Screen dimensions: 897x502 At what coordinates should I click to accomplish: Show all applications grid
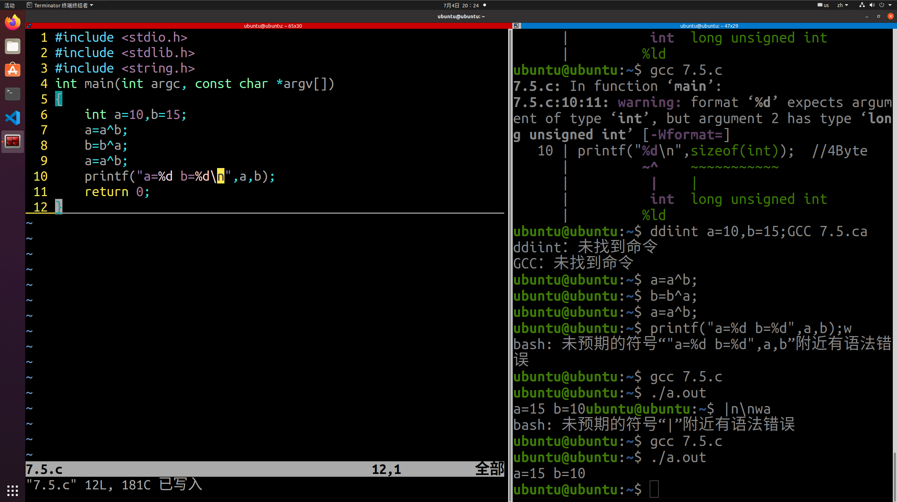pos(13,490)
